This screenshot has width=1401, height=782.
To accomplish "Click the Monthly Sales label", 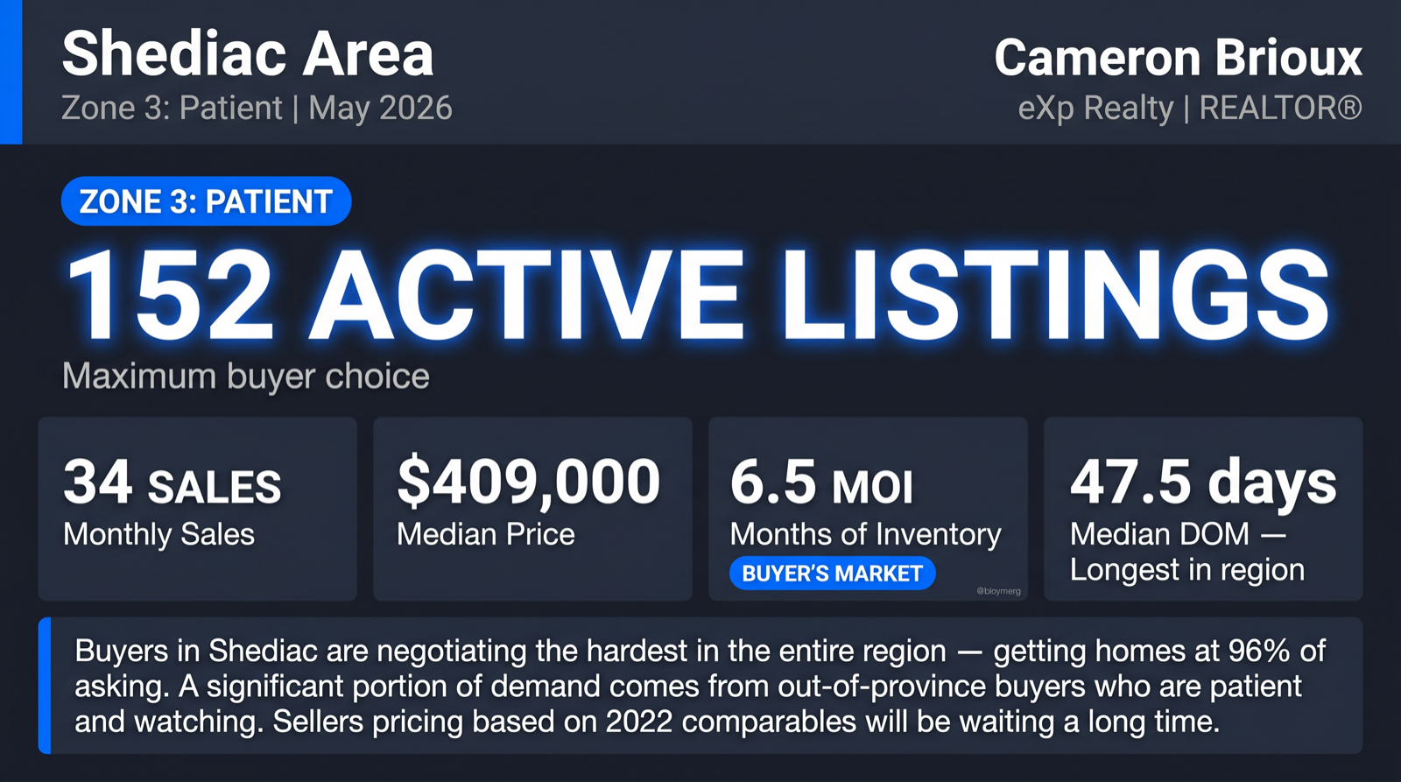I will tap(158, 534).
